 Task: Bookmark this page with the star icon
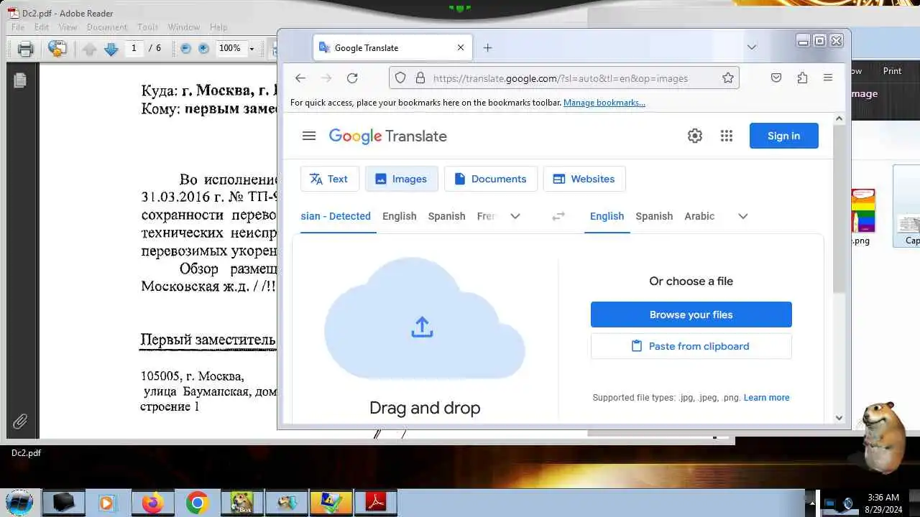pyautogui.click(x=728, y=78)
